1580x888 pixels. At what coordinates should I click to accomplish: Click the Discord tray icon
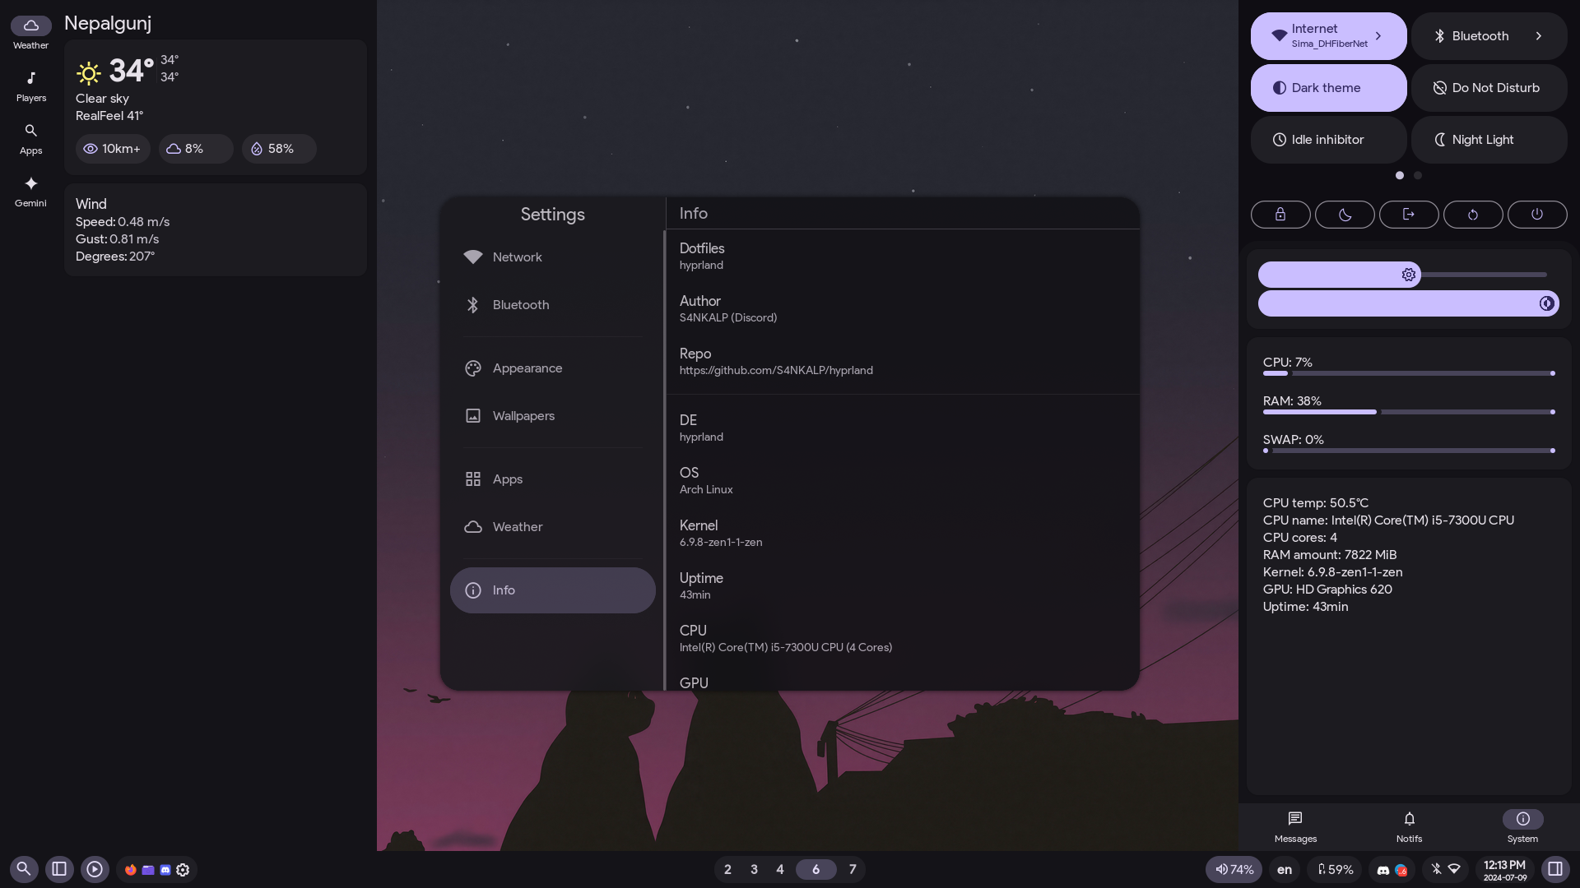[x=1383, y=870]
